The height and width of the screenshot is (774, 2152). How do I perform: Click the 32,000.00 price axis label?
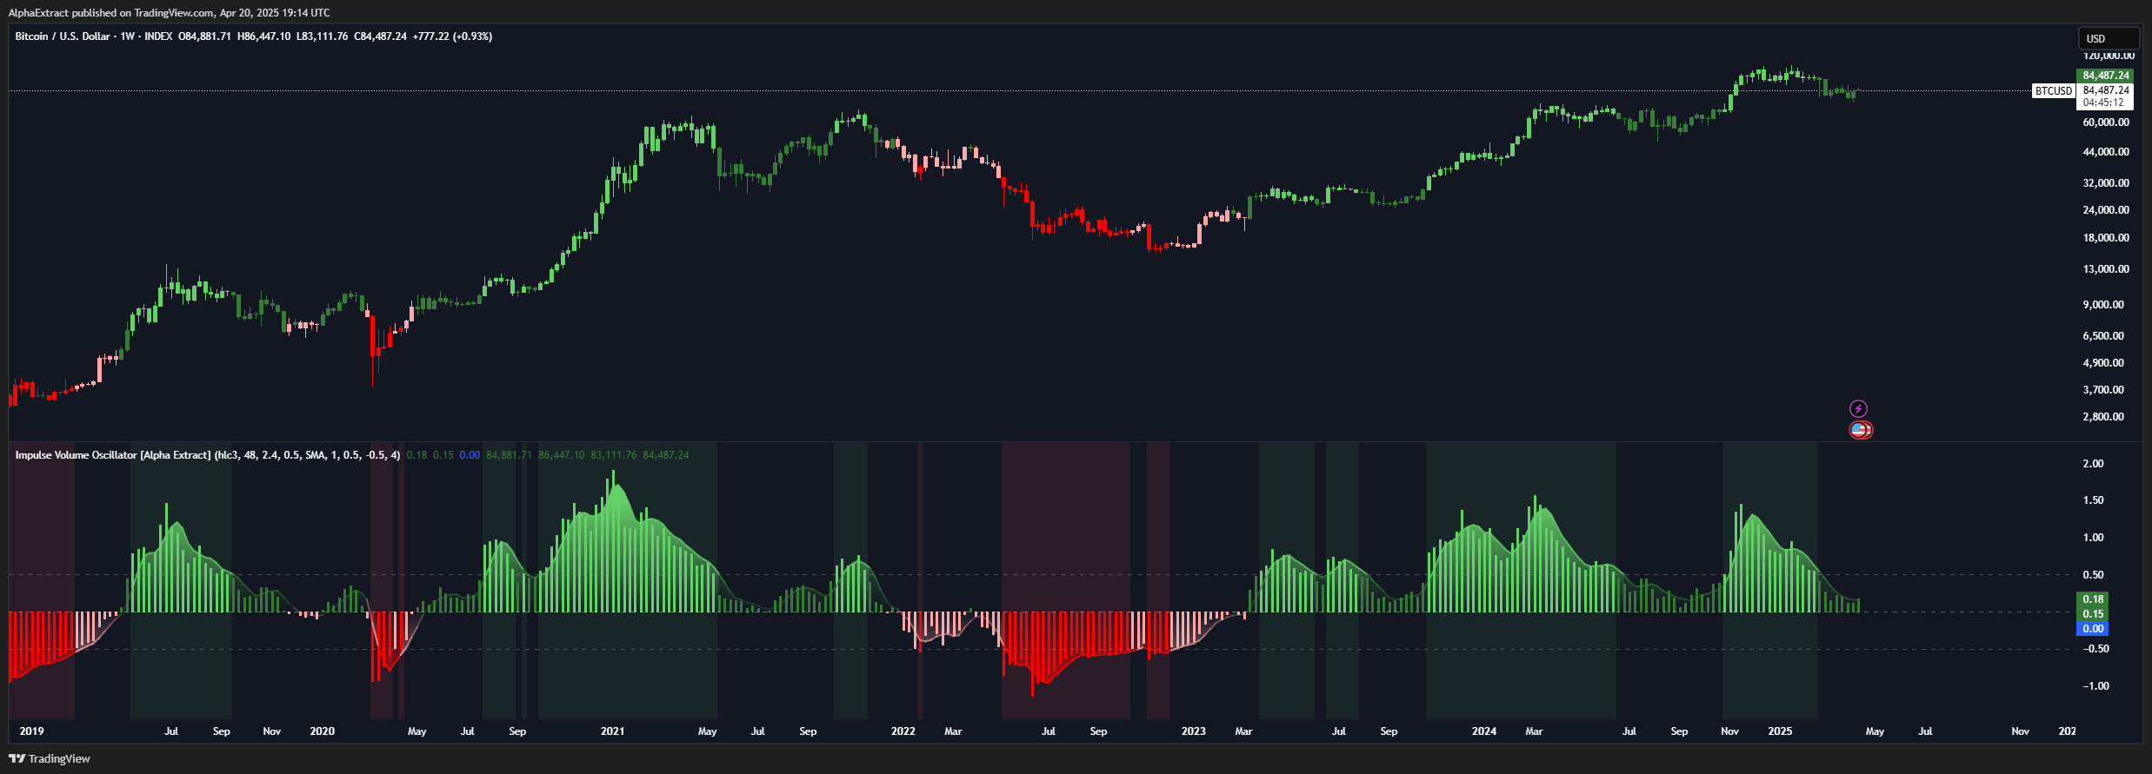[2106, 183]
